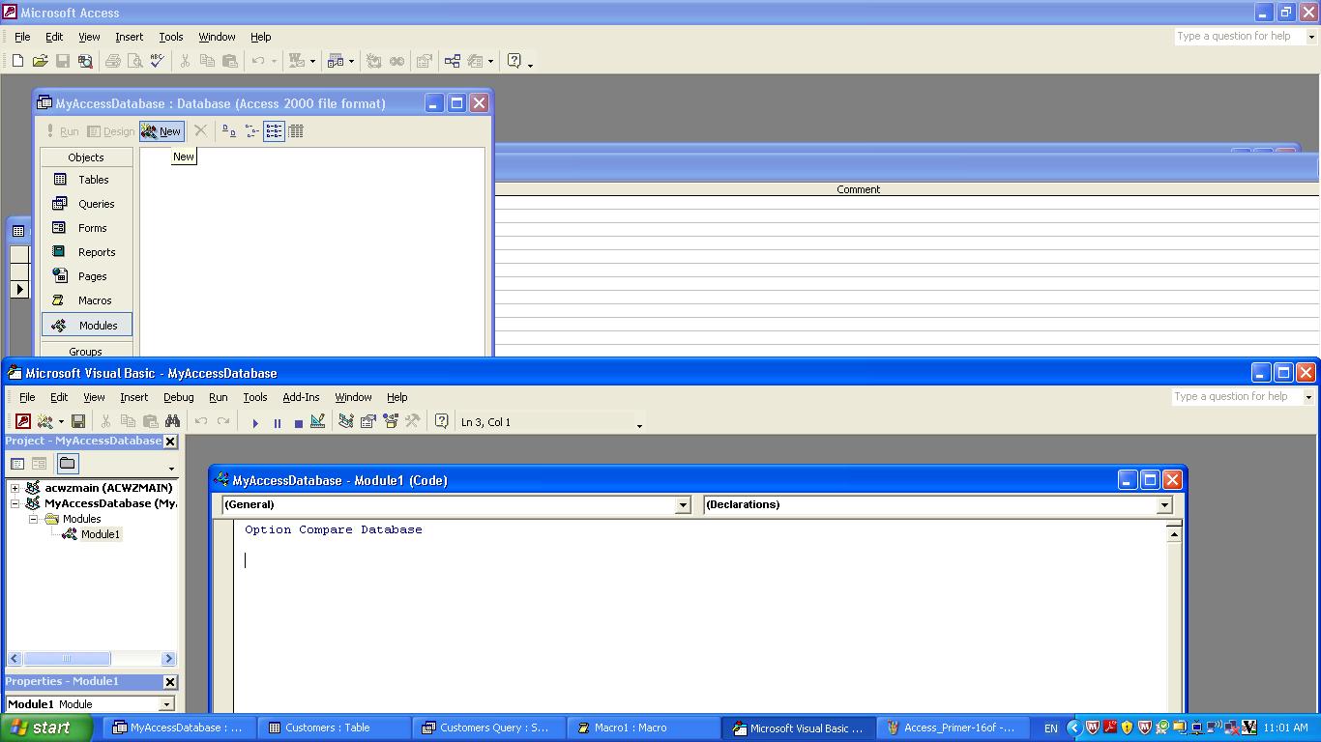Image resolution: width=1321 pixels, height=742 pixels.
Task: Click the Microsoft Access Help icon in Access toolbar
Action: [514, 61]
